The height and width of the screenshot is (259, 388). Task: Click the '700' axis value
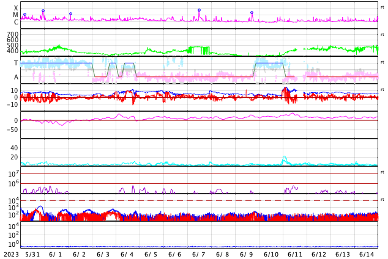pos(13,34)
